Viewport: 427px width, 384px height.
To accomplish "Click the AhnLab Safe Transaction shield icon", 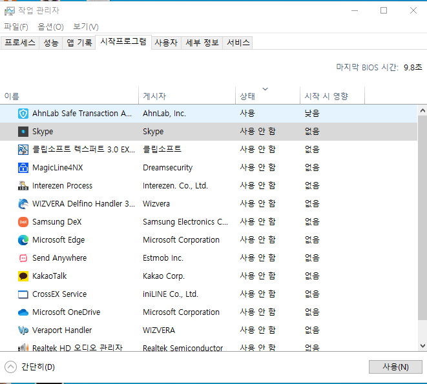I will coord(23,114).
